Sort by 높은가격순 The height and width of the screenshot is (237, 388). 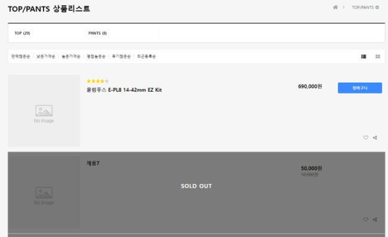(x=71, y=57)
